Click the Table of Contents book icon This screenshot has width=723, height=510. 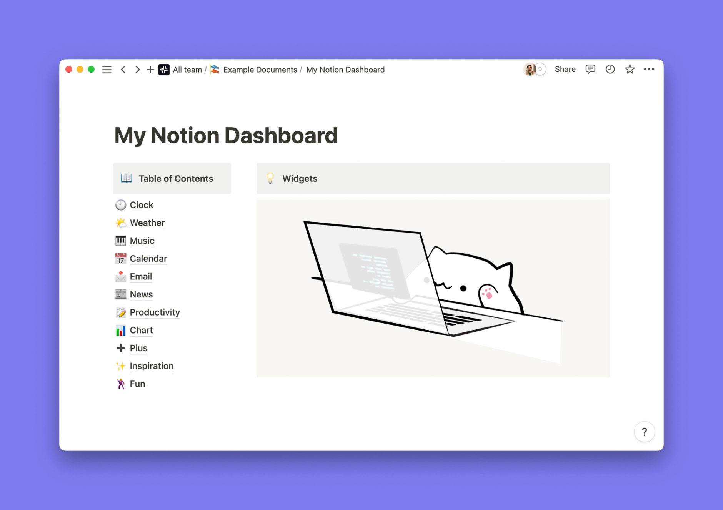(x=127, y=178)
